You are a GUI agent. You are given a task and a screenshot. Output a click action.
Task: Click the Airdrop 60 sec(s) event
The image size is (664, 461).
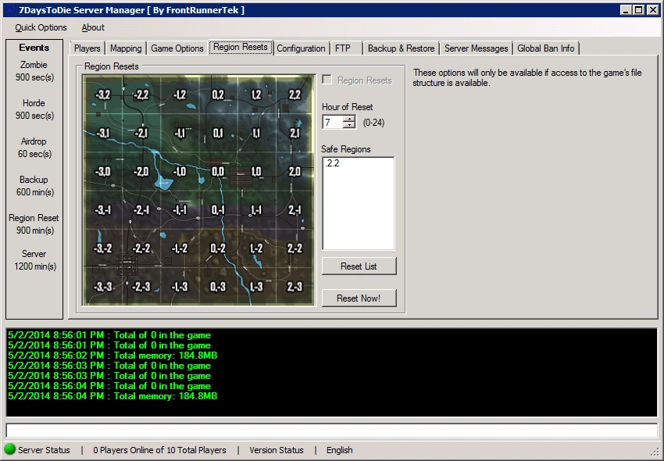[34, 148]
